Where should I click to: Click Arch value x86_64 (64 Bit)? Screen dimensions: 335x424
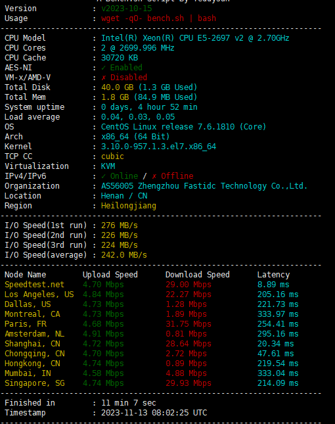pos(135,137)
